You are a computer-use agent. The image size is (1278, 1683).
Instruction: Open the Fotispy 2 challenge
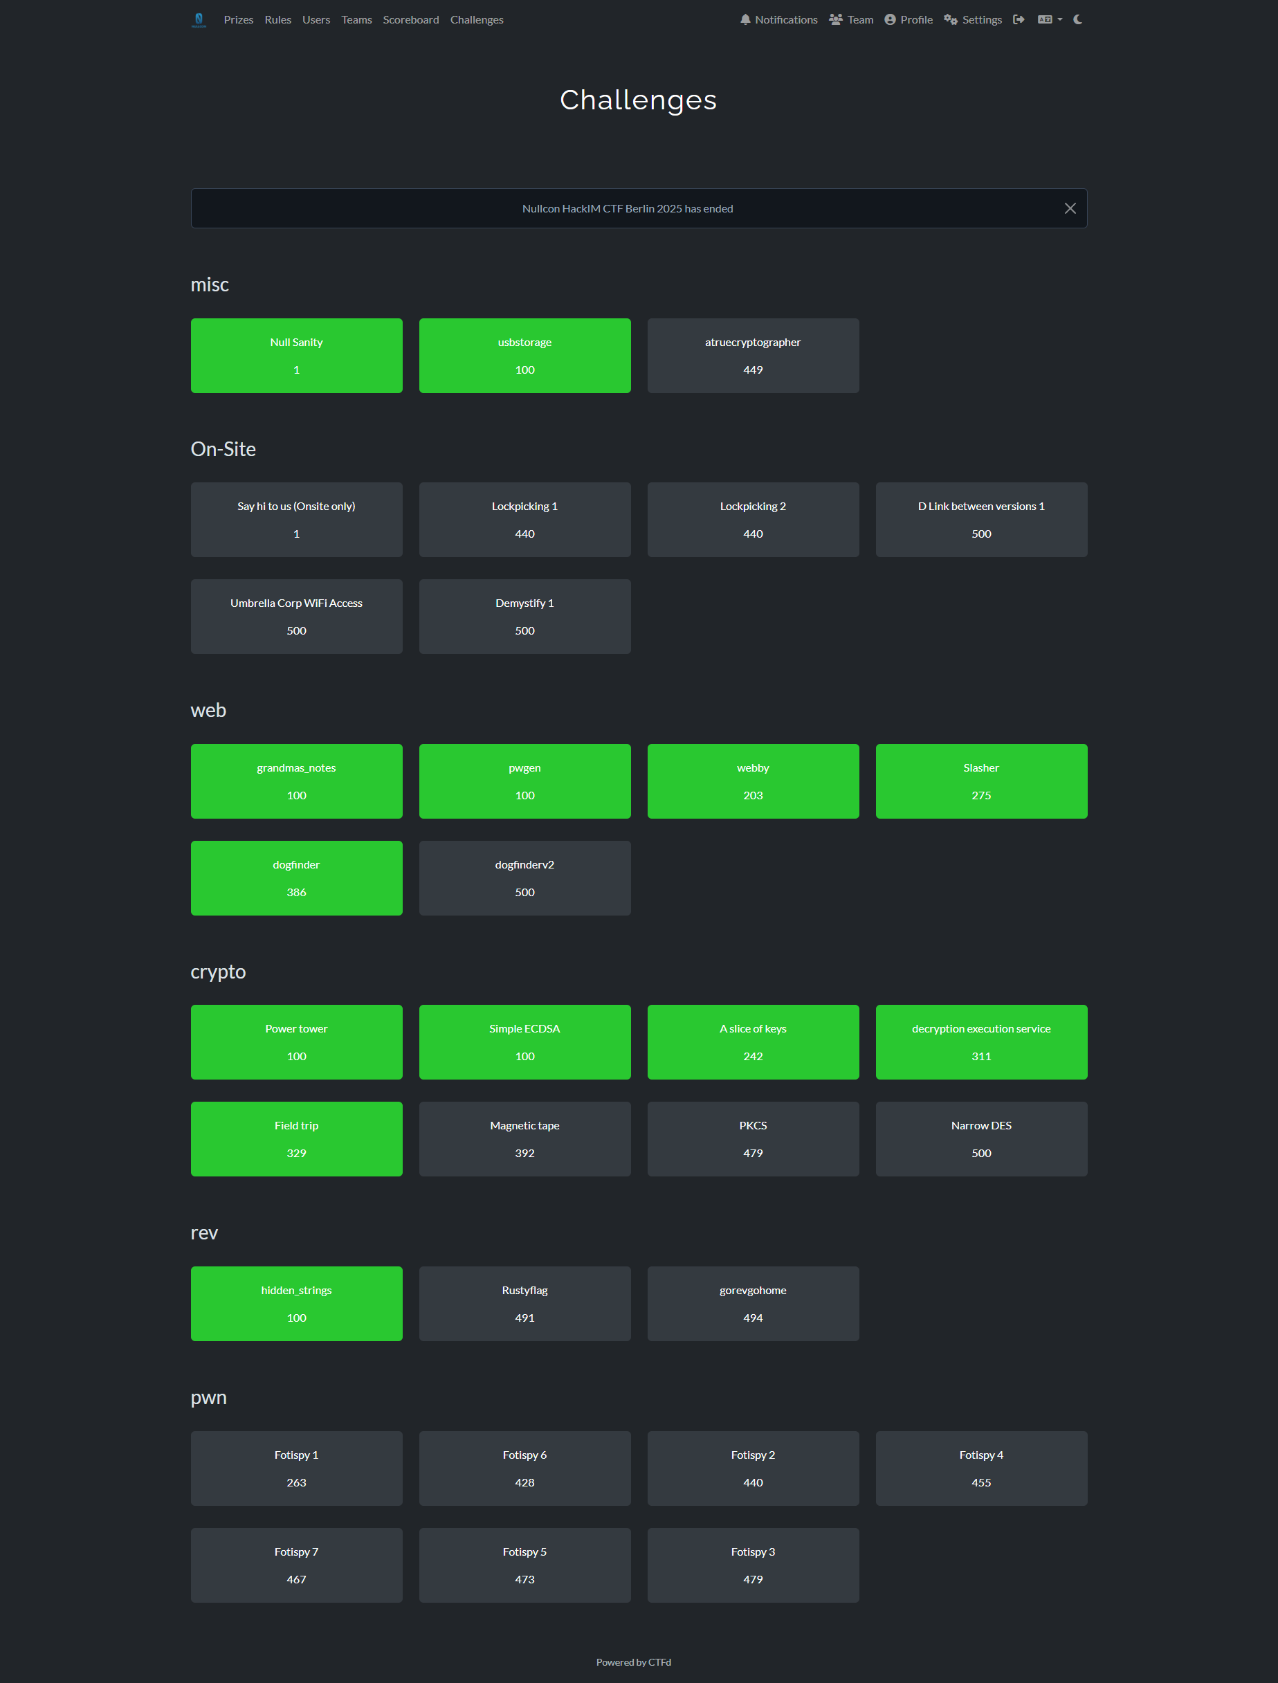coord(753,1468)
